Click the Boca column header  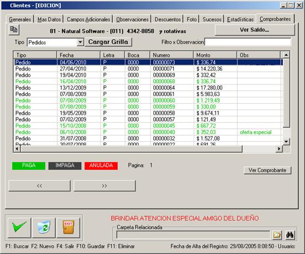pos(137,55)
